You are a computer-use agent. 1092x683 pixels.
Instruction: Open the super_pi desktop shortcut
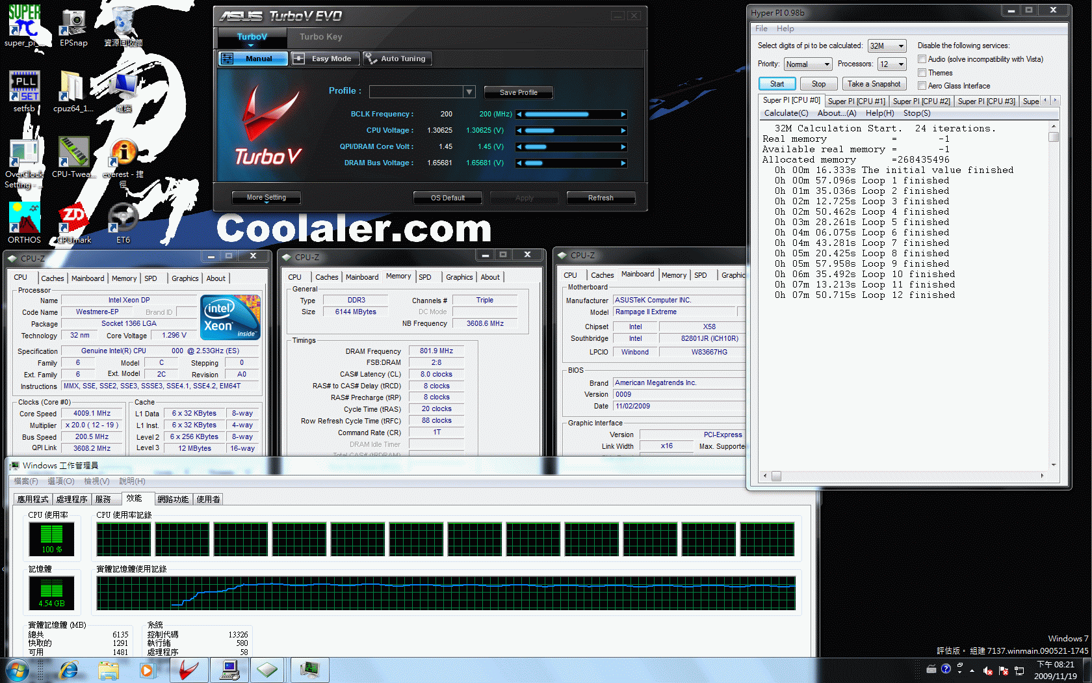coord(24,26)
